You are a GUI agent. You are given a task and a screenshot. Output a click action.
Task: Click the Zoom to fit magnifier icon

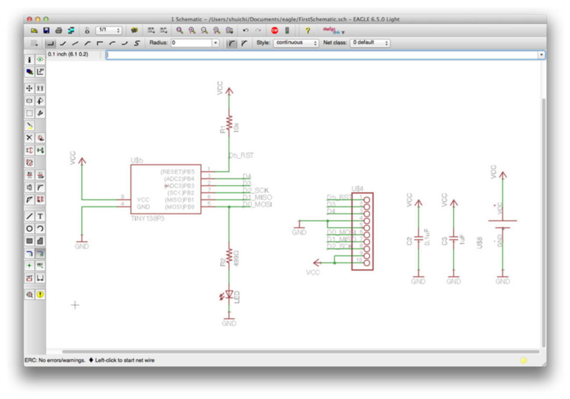179,31
